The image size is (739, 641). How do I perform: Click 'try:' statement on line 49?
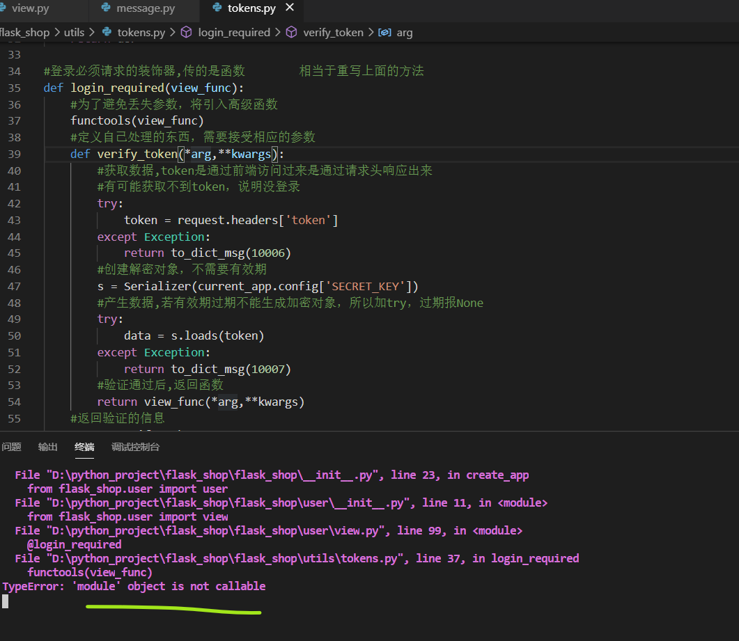[110, 319]
